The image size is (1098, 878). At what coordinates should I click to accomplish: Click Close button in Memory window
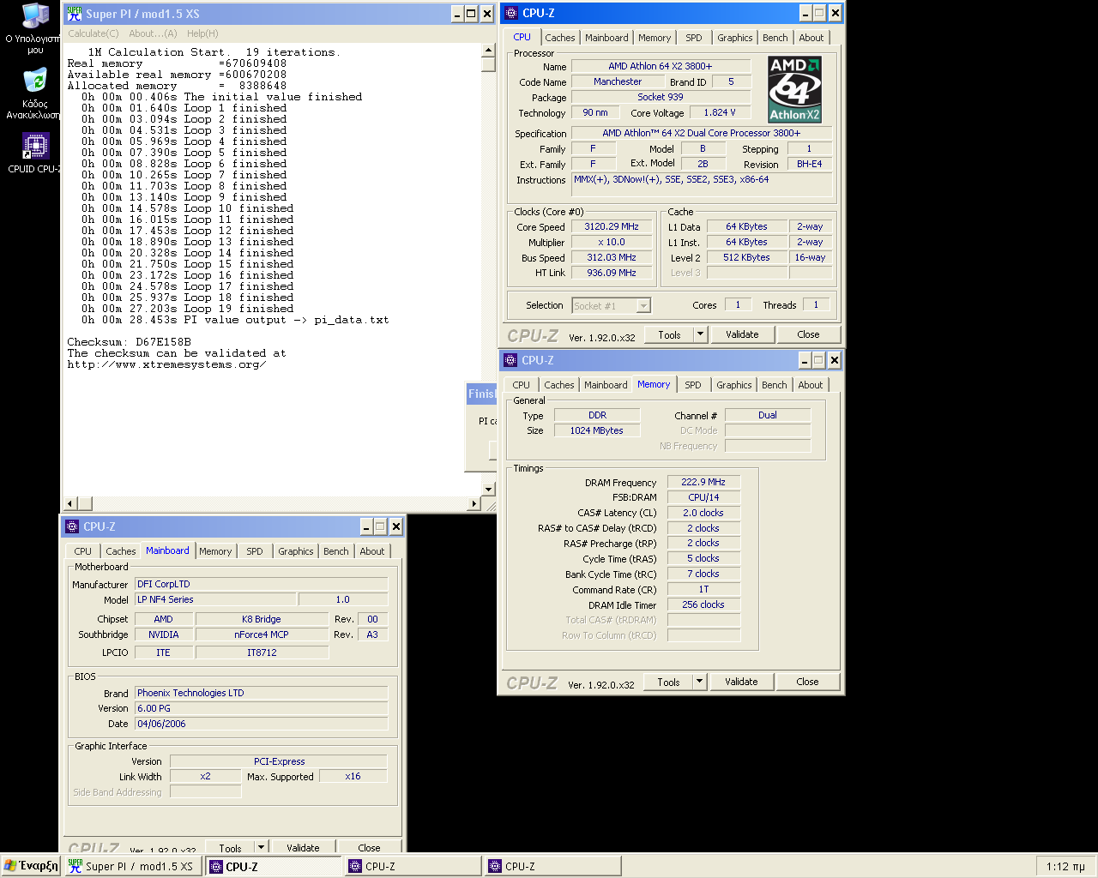tap(807, 682)
